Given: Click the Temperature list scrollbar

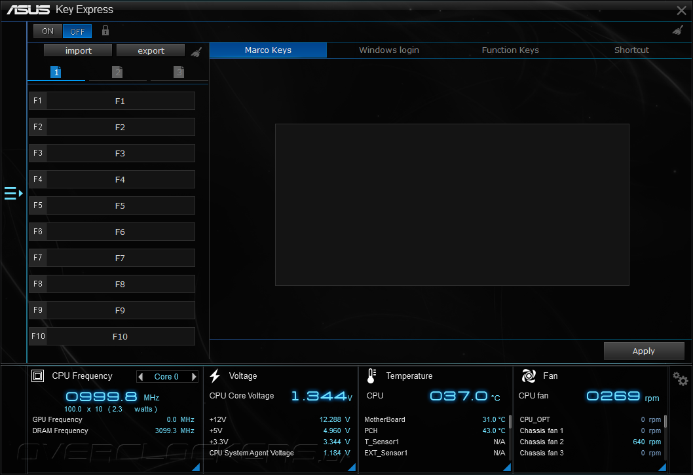Looking at the screenshot, I should click(x=510, y=421).
